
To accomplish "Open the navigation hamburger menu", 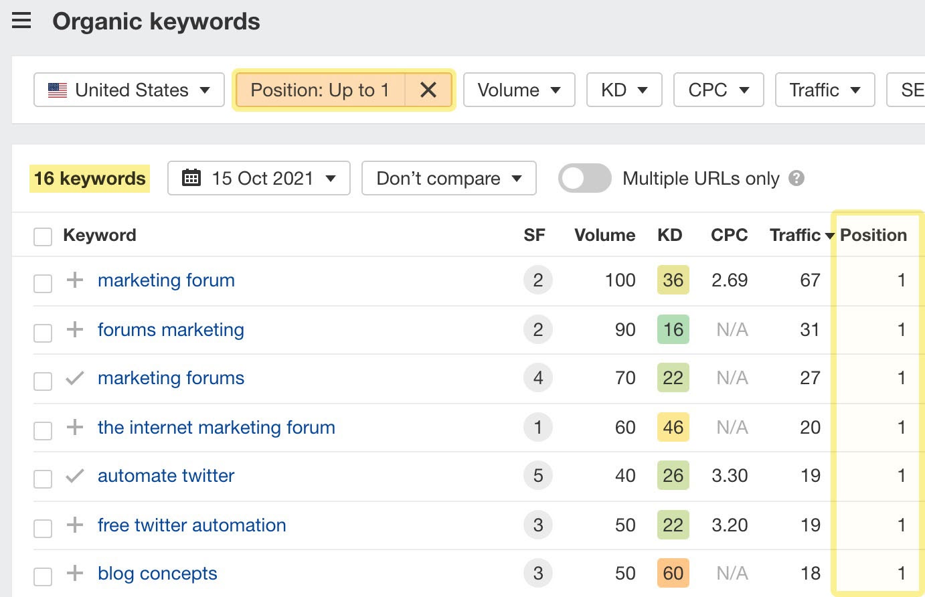I will [x=21, y=20].
